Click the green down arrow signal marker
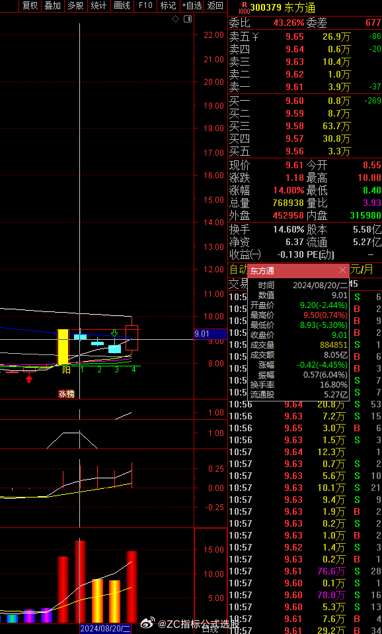Viewport: 382px width, 634px height. (114, 333)
